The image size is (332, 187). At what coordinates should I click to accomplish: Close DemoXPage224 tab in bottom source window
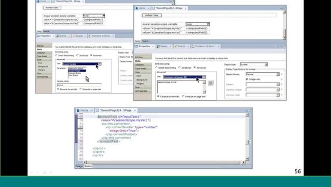click(135, 111)
